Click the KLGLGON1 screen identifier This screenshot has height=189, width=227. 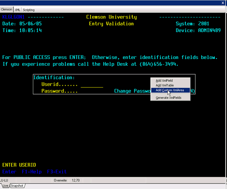[13, 17]
